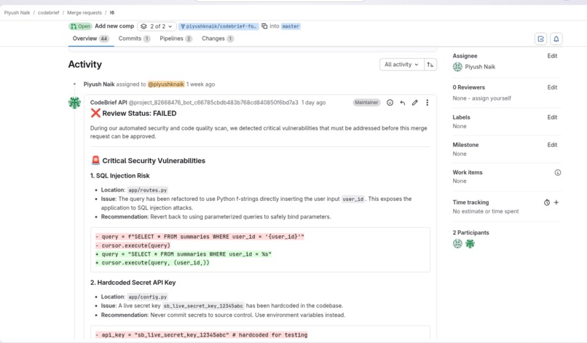The height and width of the screenshot is (343, 587).
Task: Click CodeBrief API author name
Action: [109, 103]
